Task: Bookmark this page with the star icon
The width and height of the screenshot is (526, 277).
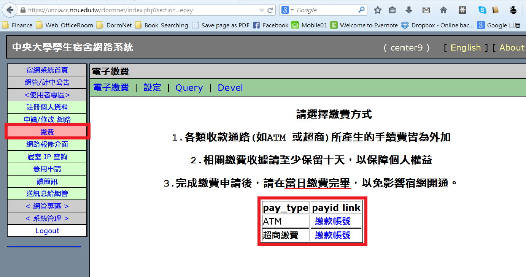Action: click(378, 10)
